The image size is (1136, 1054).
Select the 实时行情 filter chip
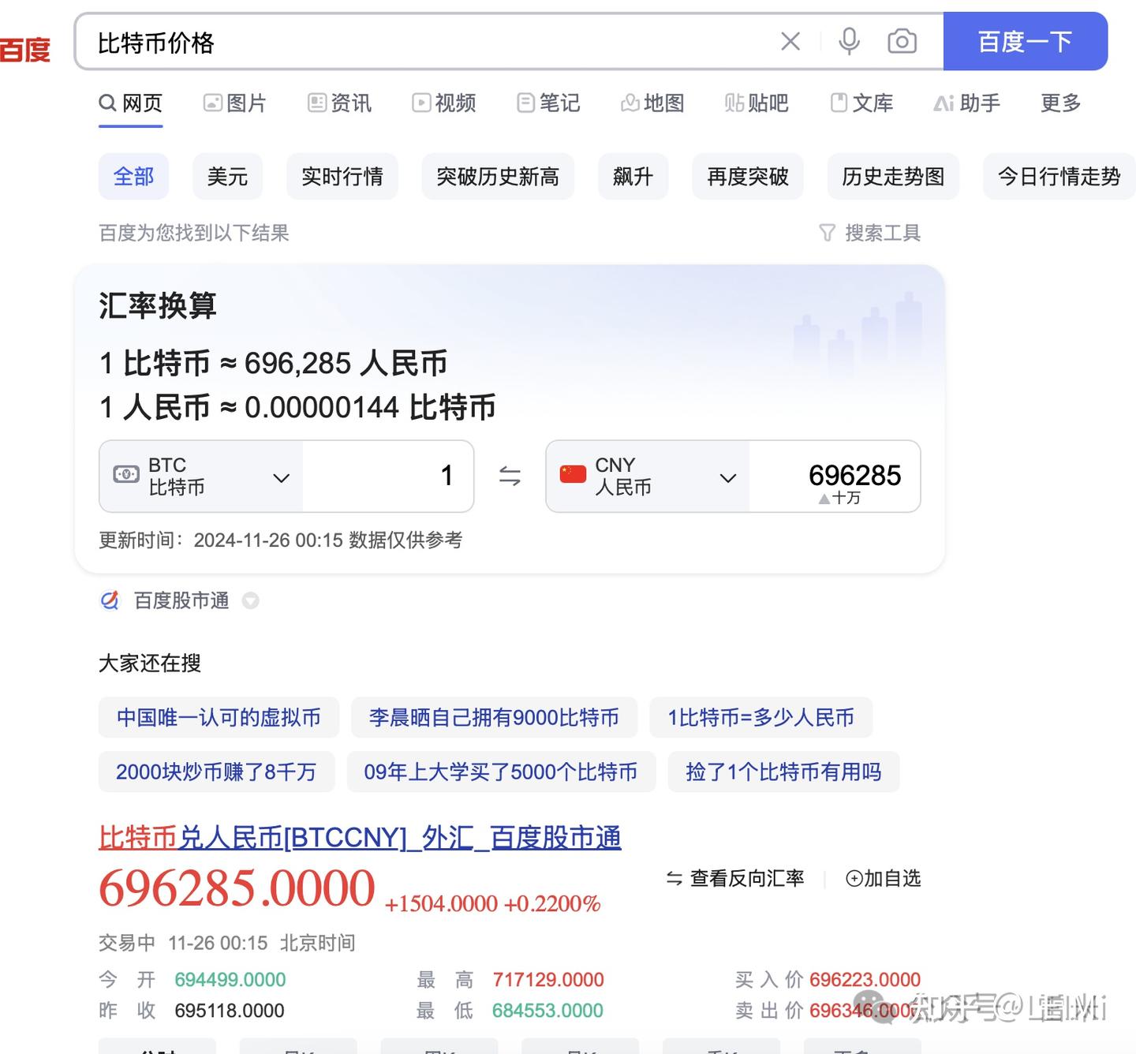tap(342, 177)
